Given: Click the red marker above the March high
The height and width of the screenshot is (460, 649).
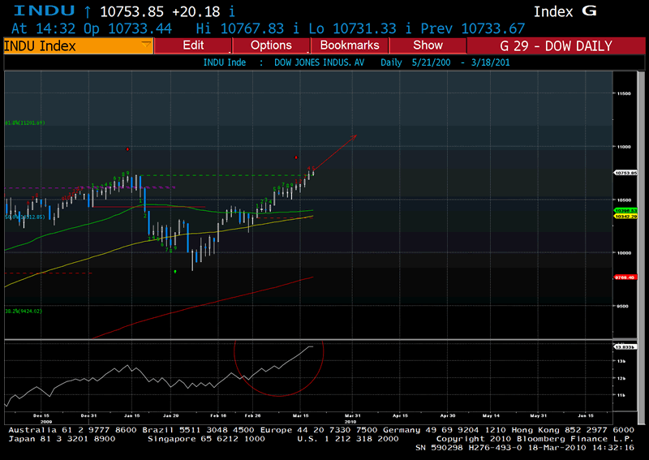Looking at the screenshot, I should tap(296, 157).
